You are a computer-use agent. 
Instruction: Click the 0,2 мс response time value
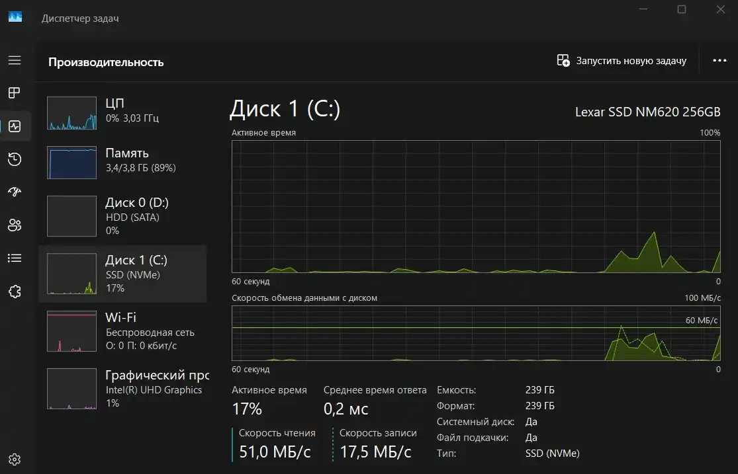346,409
